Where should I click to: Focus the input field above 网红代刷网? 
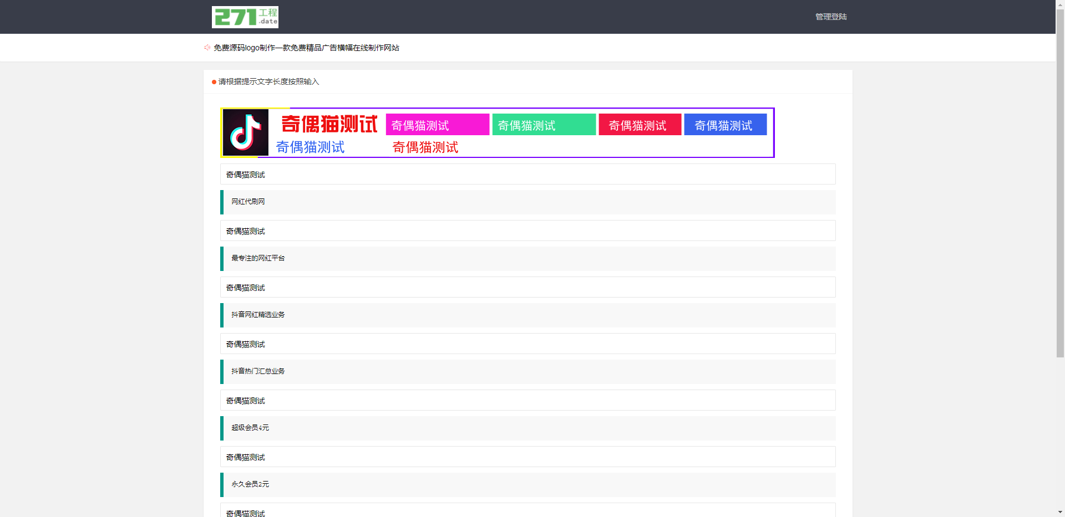point(528,174)
